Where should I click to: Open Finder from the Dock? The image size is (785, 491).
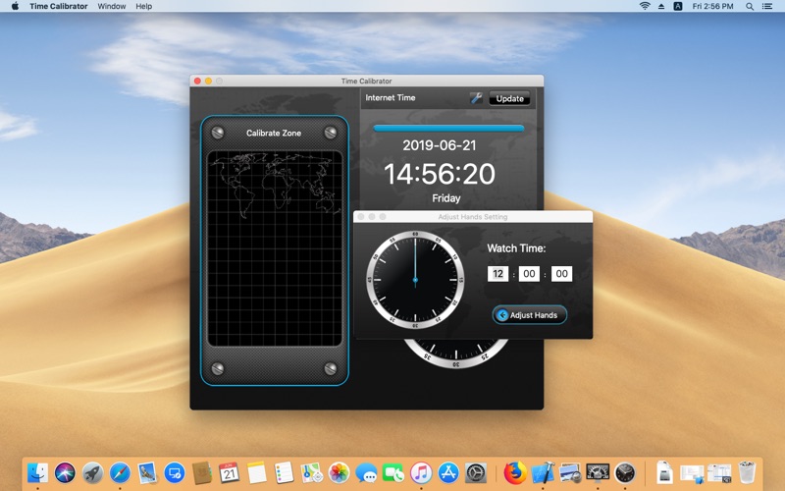pyautogui.click(x=37, y=472)
